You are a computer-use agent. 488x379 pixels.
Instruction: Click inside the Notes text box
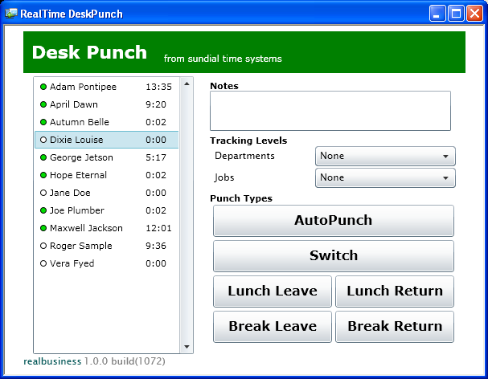coord(330,111)
